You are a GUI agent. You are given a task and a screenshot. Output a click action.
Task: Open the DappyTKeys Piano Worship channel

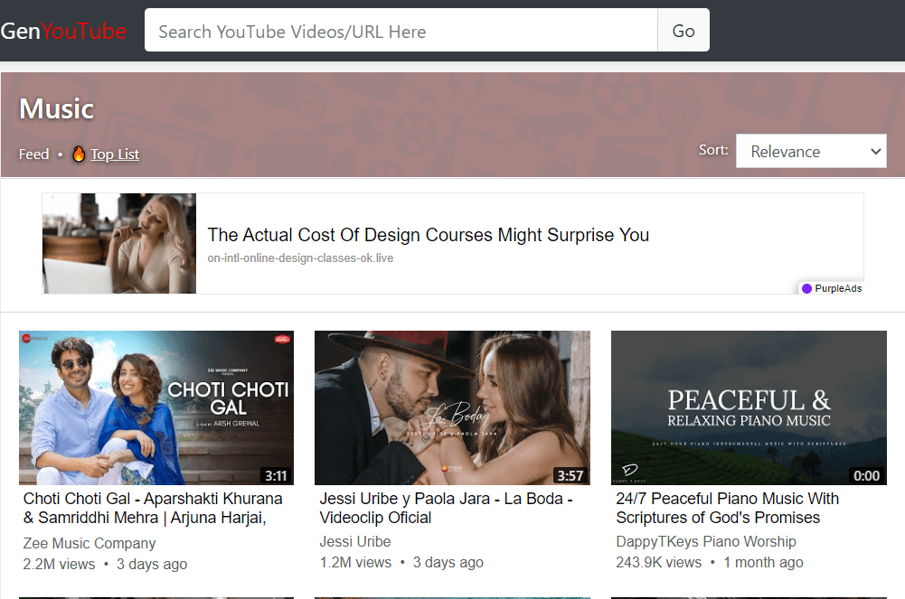click(706, 541)
